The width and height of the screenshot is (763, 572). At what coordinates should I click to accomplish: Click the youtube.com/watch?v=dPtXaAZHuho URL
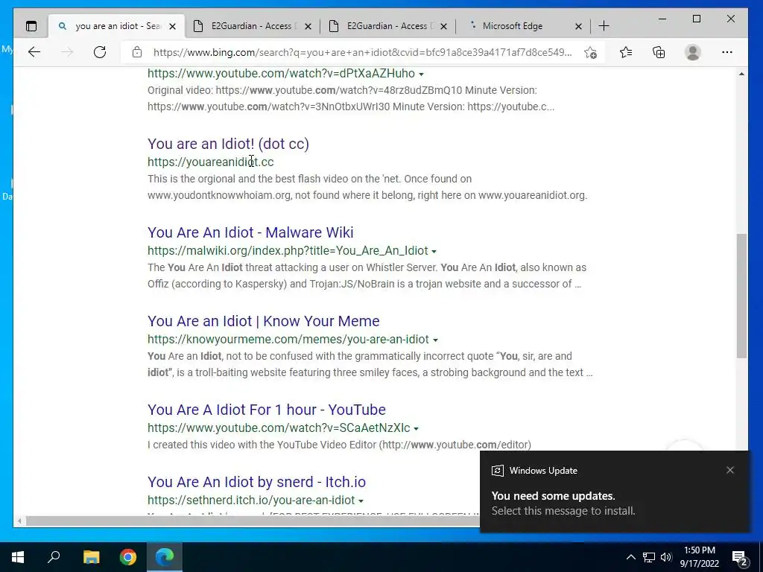click(281, 74)
